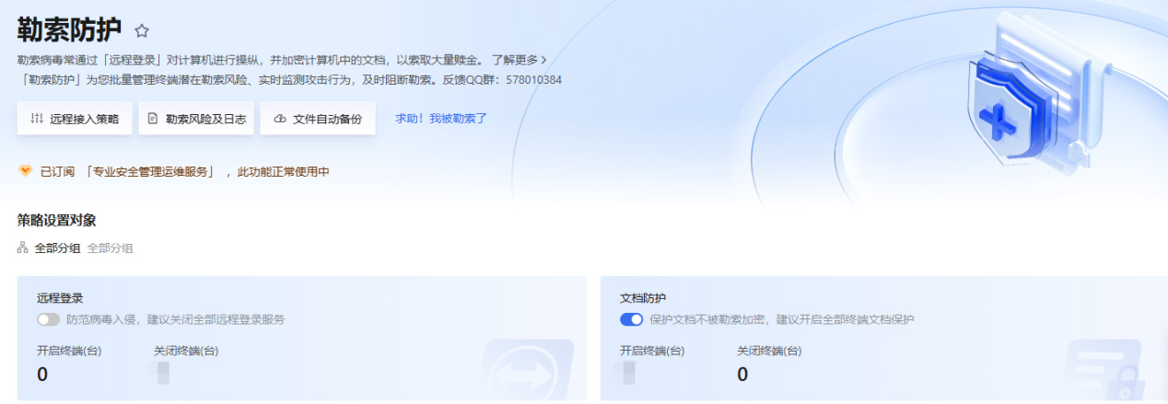Disable the 文档防护 toggle switch
The height and width of the screenshot is (404, 1168).
click(631, 319)
